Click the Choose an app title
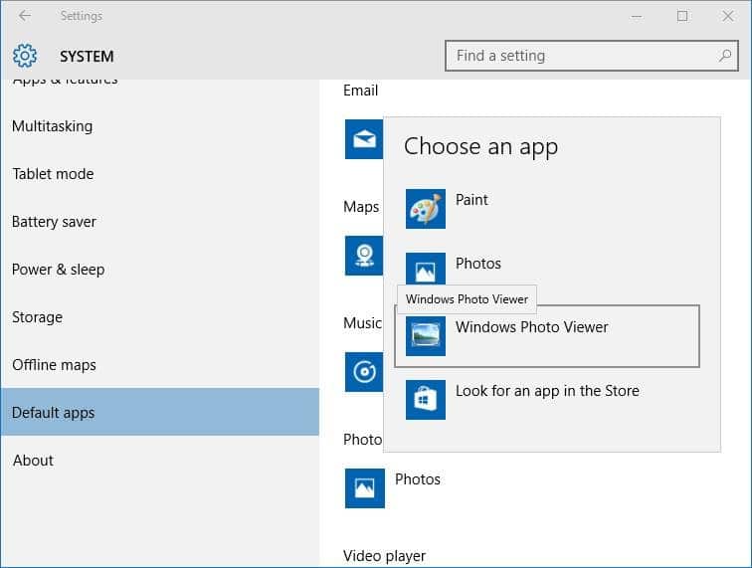The width and height of the screenshot is (752, 568). (x=480, y=147)
